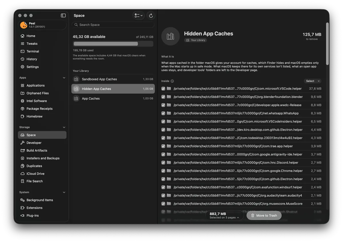Open Duplicates in the sidebar

42,166
